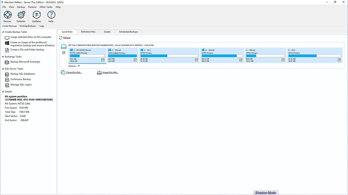348x195 pixels.
Task: Uncheck the whole GPT Disk 1 checkbox
Action: point(64,53)
